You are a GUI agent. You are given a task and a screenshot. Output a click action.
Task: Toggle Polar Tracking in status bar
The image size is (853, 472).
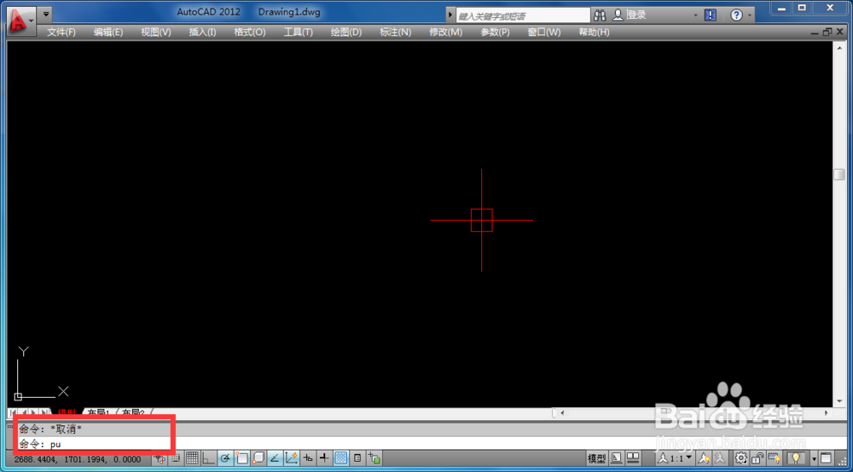(x=224, y=458)
